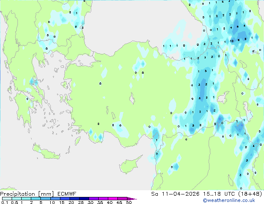Click the '45' legend scale label

pyautogui.click(x=119, y=202)
